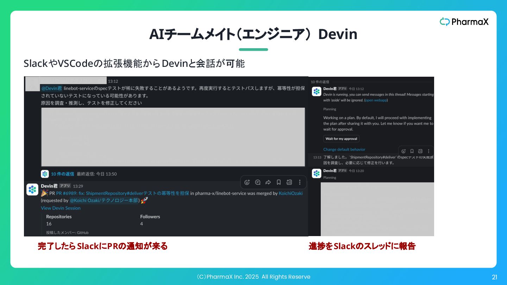507x285 pixels.
Task: Click the list-add icon on the PR merged message toolbar
Action: tap(289, 182)
